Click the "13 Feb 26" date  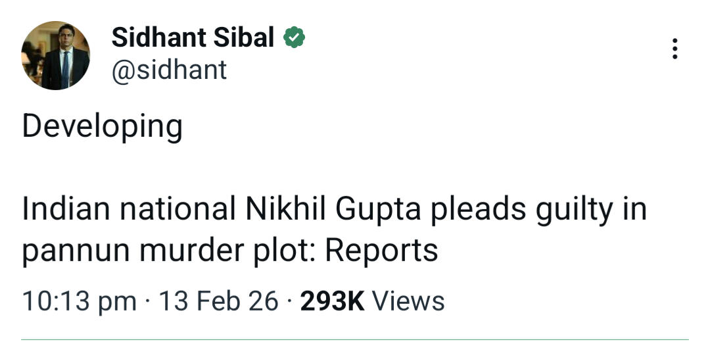click(219, 301)
